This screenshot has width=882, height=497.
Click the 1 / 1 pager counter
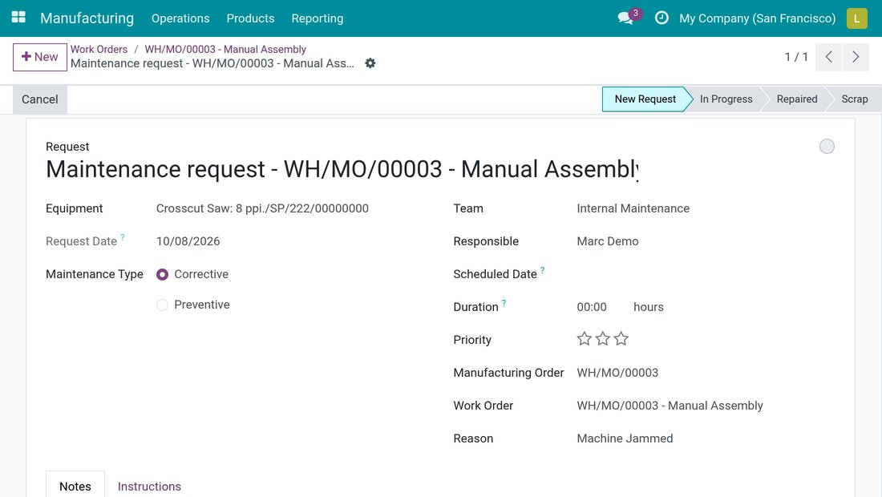796,57
